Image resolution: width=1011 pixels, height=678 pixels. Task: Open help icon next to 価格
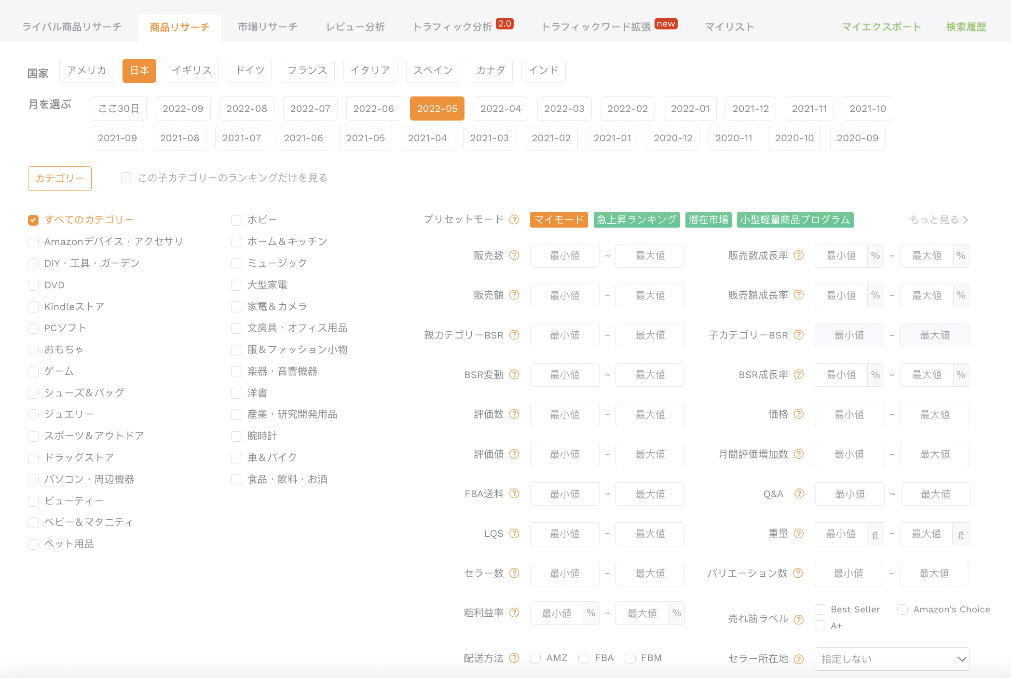(x=799, y=414)
